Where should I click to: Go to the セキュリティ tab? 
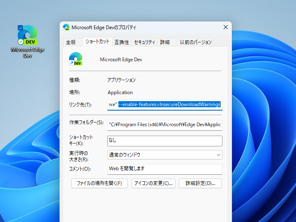[x=144, y=42]
